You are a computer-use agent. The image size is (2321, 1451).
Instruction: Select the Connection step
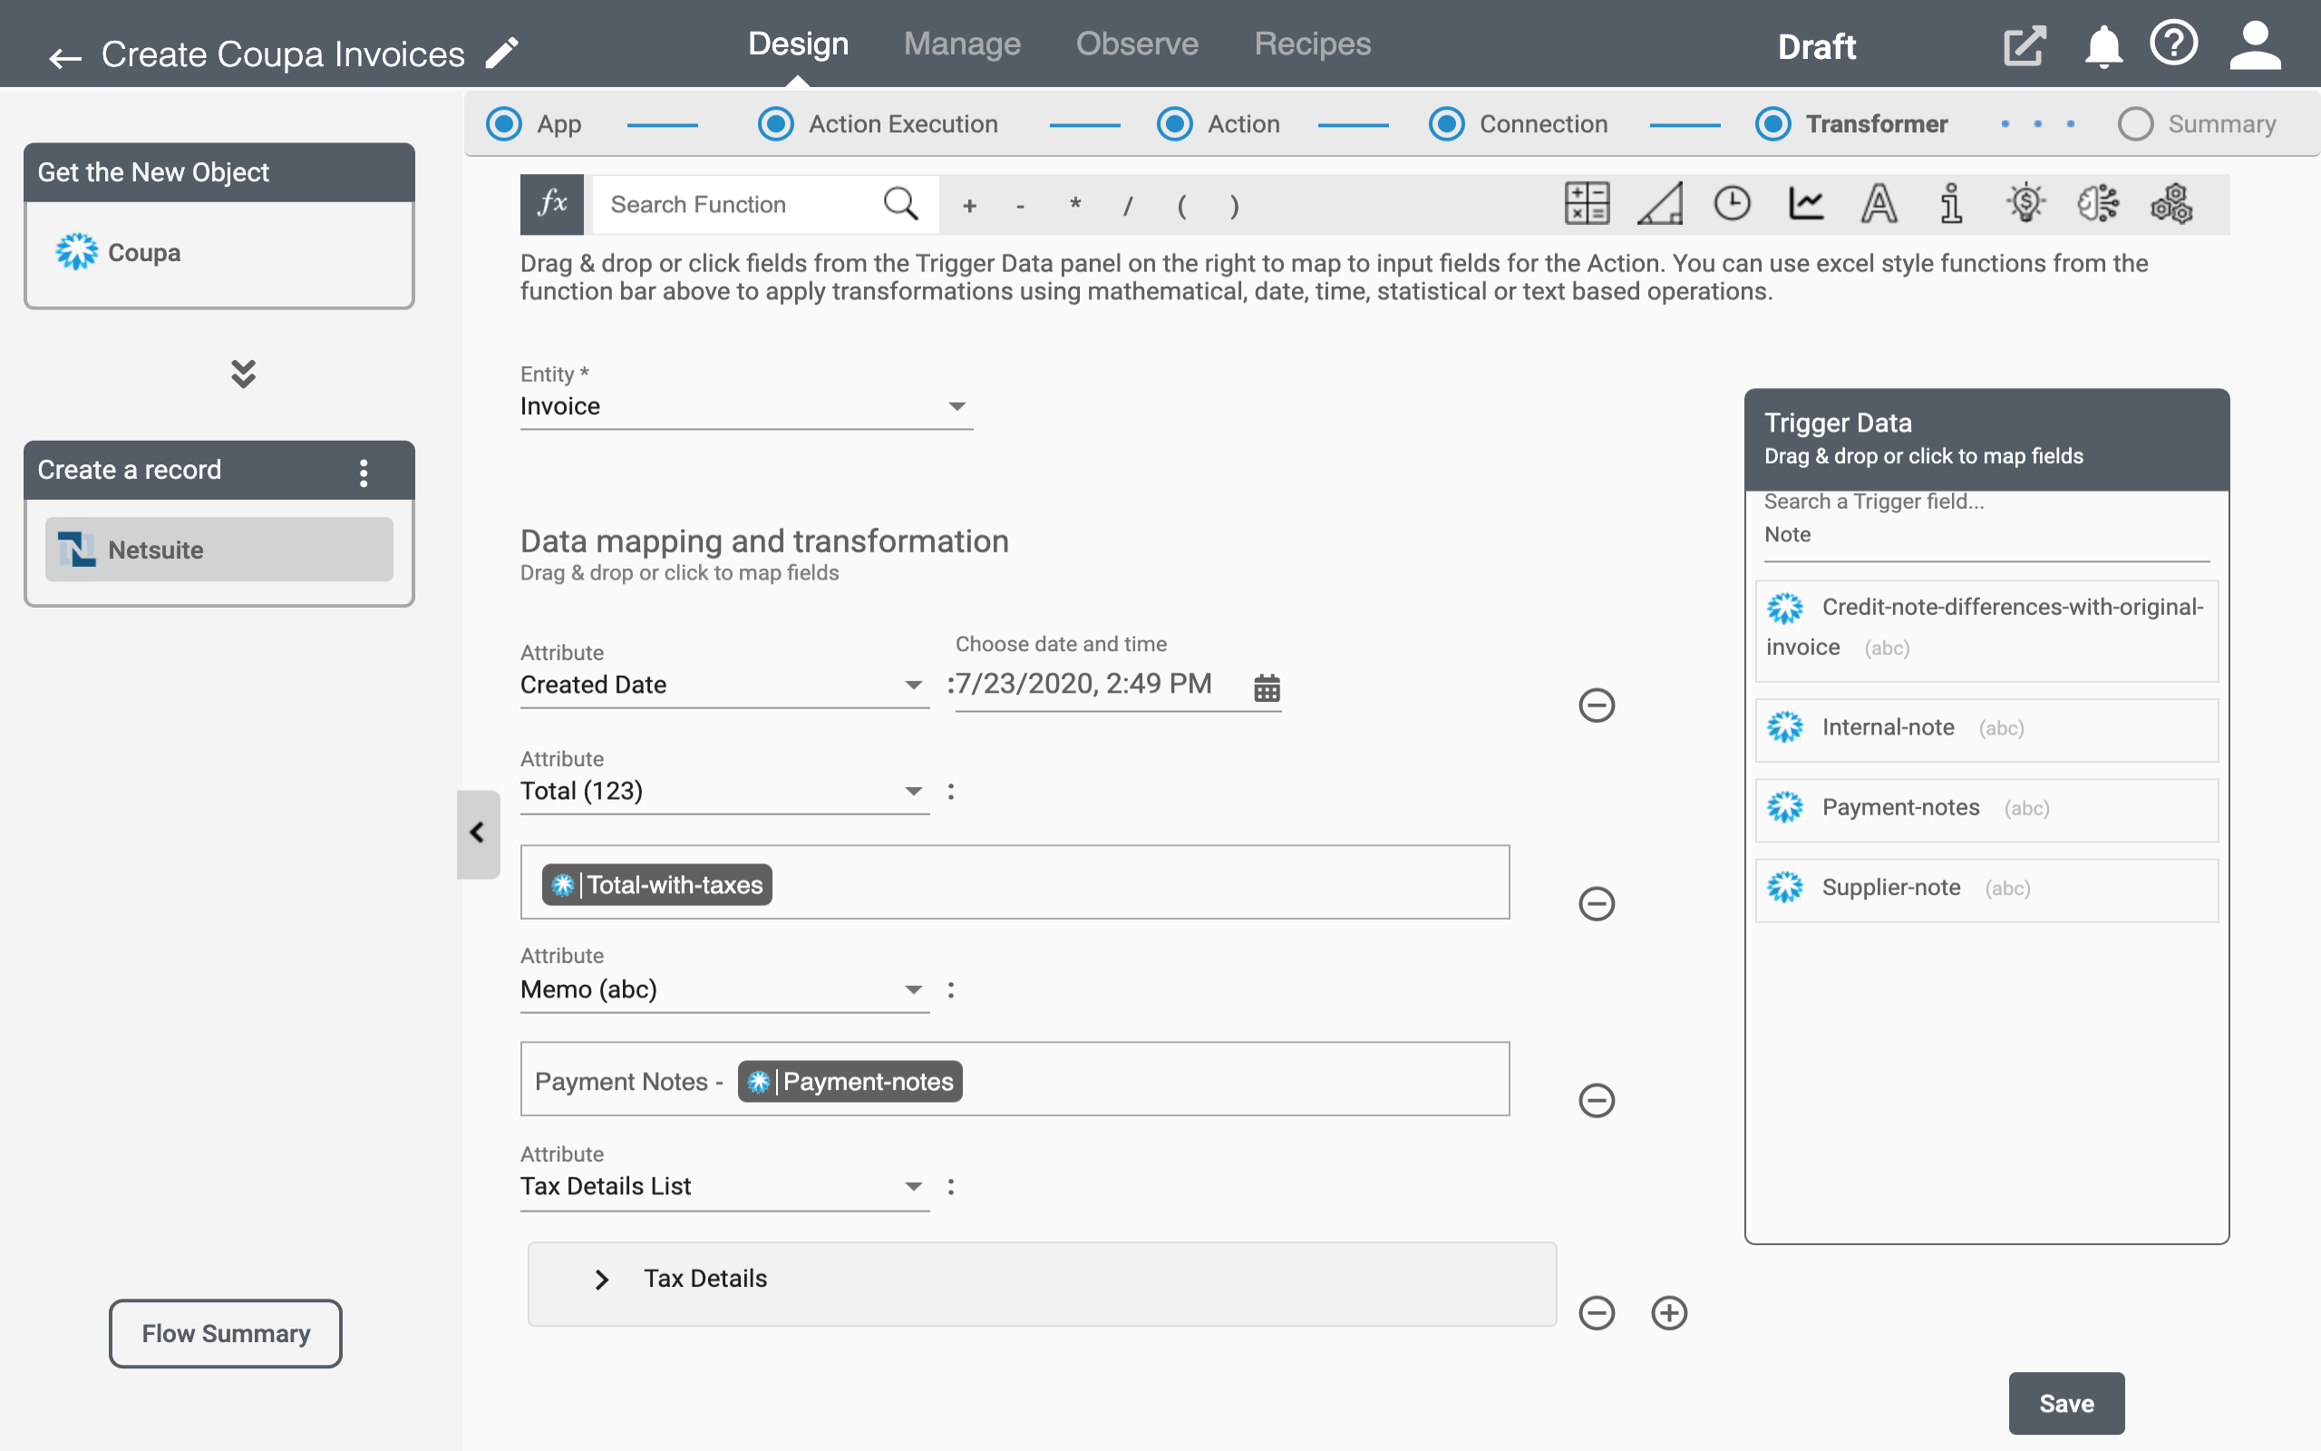1446,124
